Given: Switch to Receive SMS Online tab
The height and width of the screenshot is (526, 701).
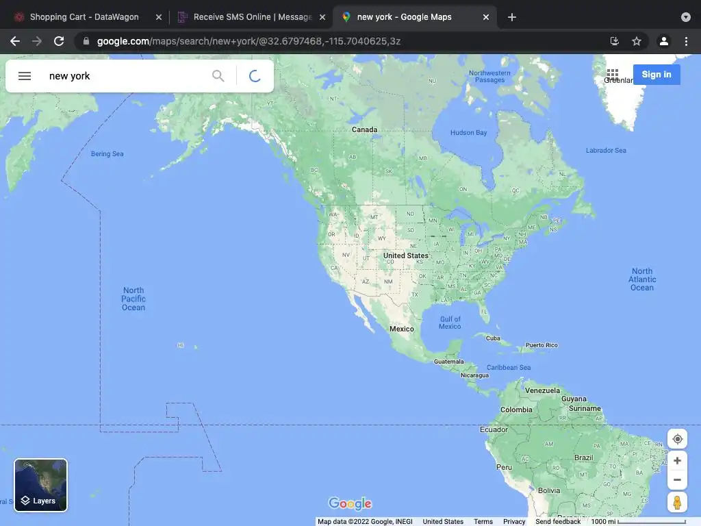Looking at the screenshot, I should [x=251, y=17].
